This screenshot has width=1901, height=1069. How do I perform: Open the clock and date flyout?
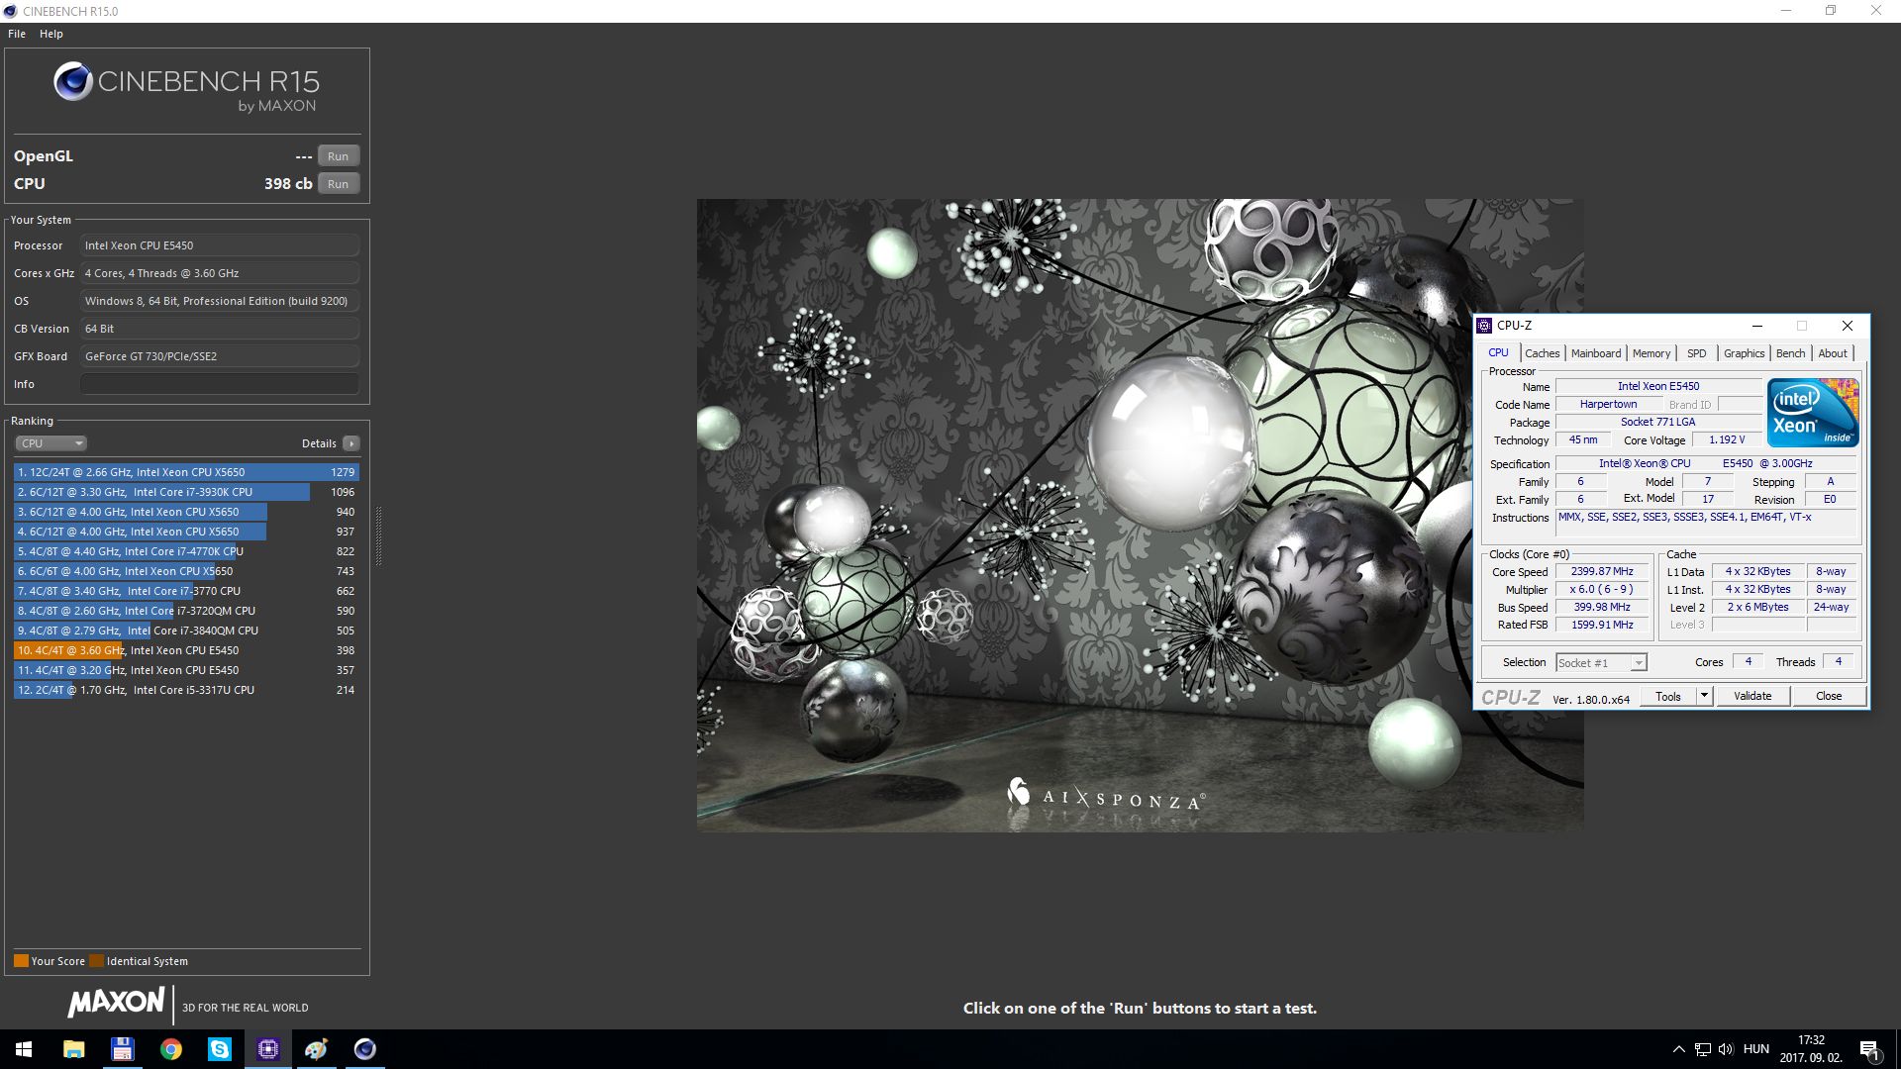pos(1811,1049)
